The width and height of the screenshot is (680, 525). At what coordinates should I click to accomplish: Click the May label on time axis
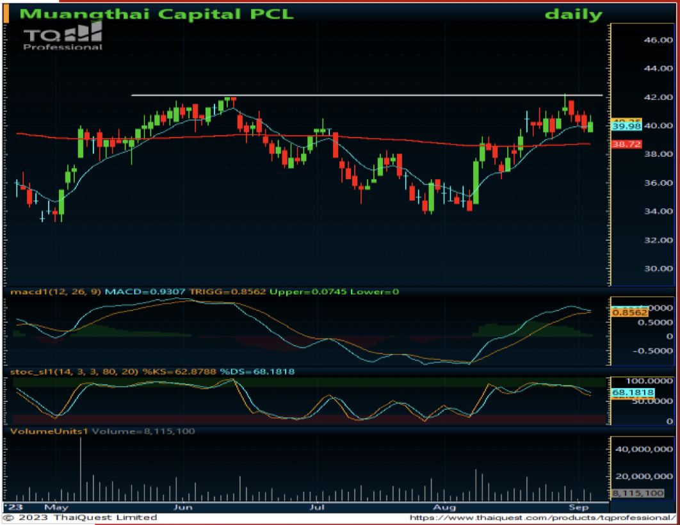(x=56, y=507)
